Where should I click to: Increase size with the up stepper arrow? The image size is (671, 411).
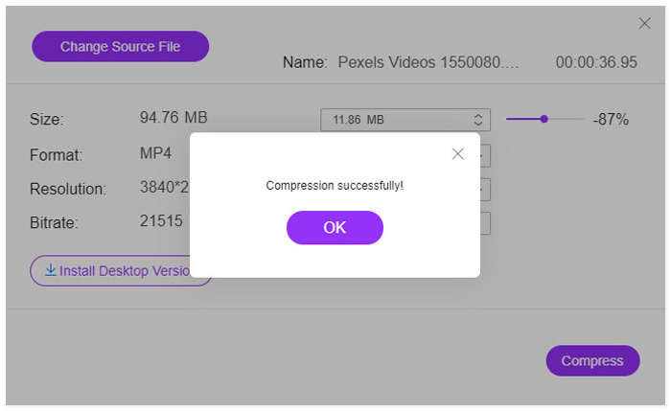[x=478, y=116]
